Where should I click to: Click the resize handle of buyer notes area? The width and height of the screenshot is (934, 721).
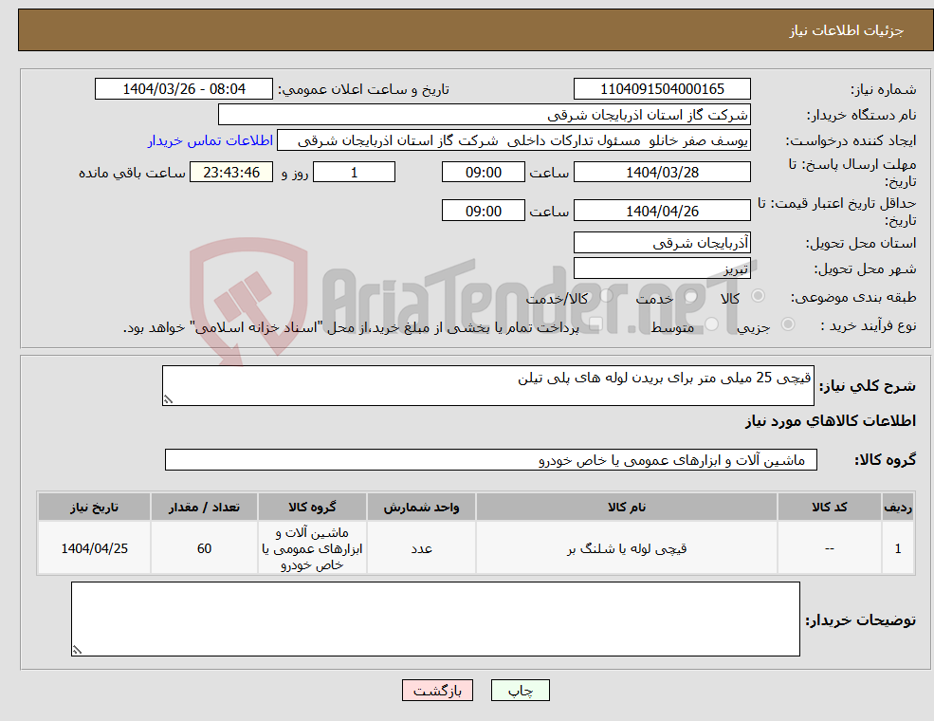point(77,650)
